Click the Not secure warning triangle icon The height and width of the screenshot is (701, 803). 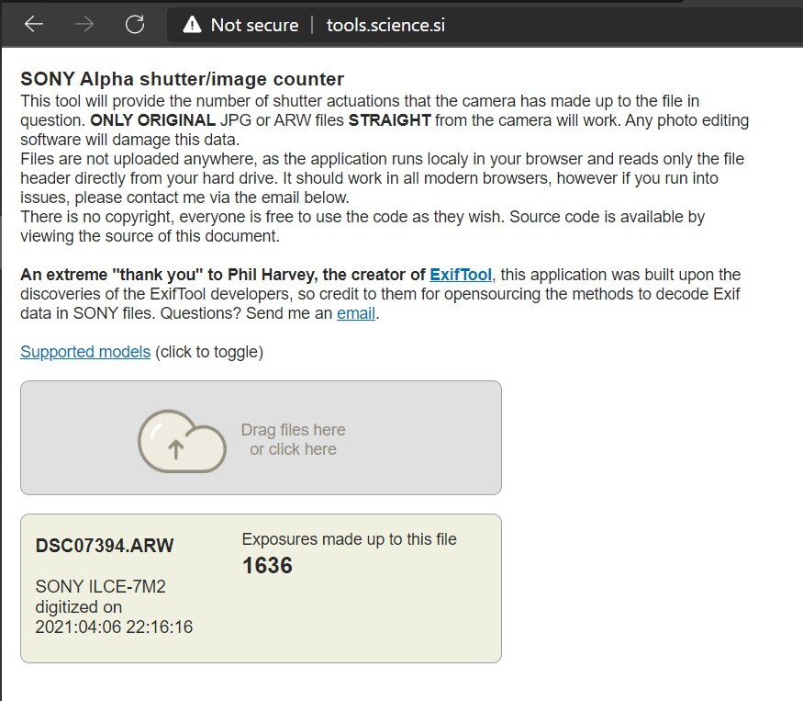click(x=192, y=24)
